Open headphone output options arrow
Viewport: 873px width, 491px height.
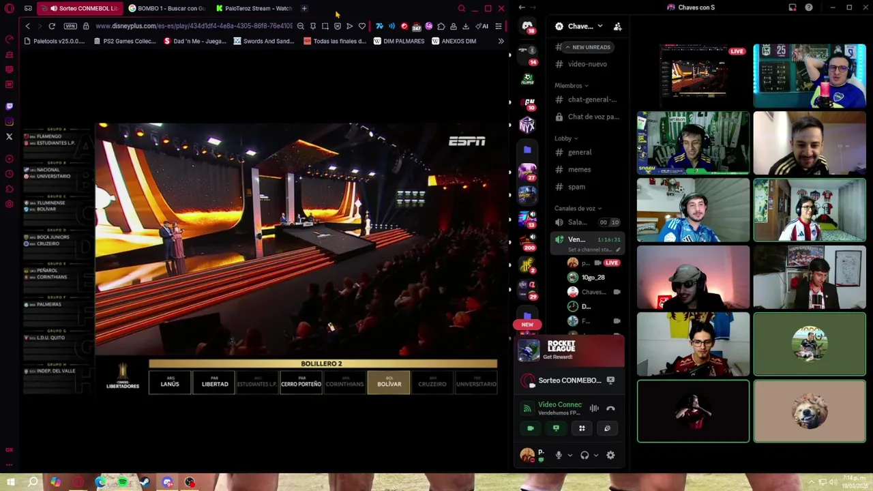[x=595, y=456]
